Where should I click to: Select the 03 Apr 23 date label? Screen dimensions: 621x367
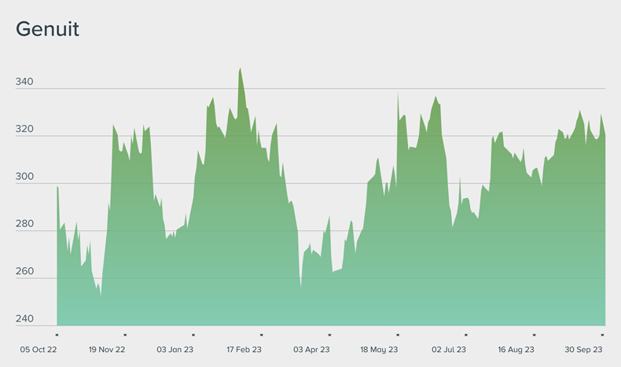coord(311,349)
